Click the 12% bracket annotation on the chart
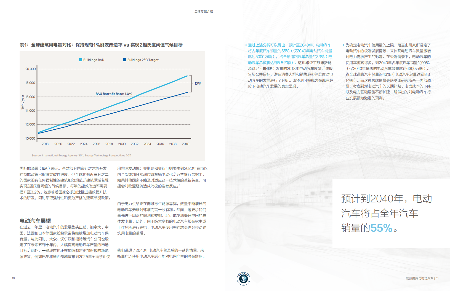 tap(197, 83)
